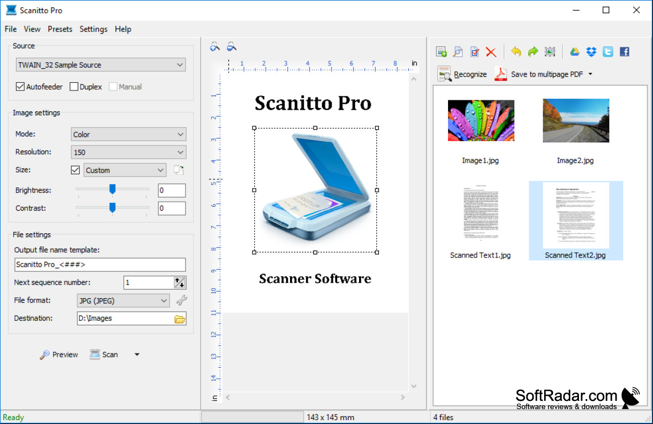Click the Preview button
The width and height of the screenshot is (653, 424).
click(59, 355)
